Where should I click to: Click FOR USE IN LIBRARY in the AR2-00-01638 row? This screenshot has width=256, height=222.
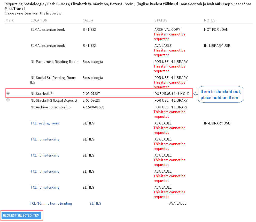click(171, 107)
